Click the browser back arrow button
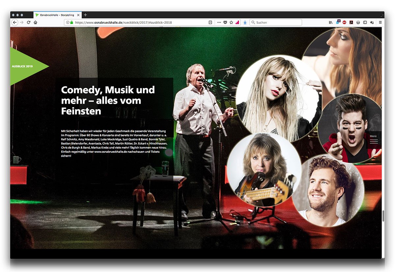Viewport: 395px width, 272px height. point(14,22)
